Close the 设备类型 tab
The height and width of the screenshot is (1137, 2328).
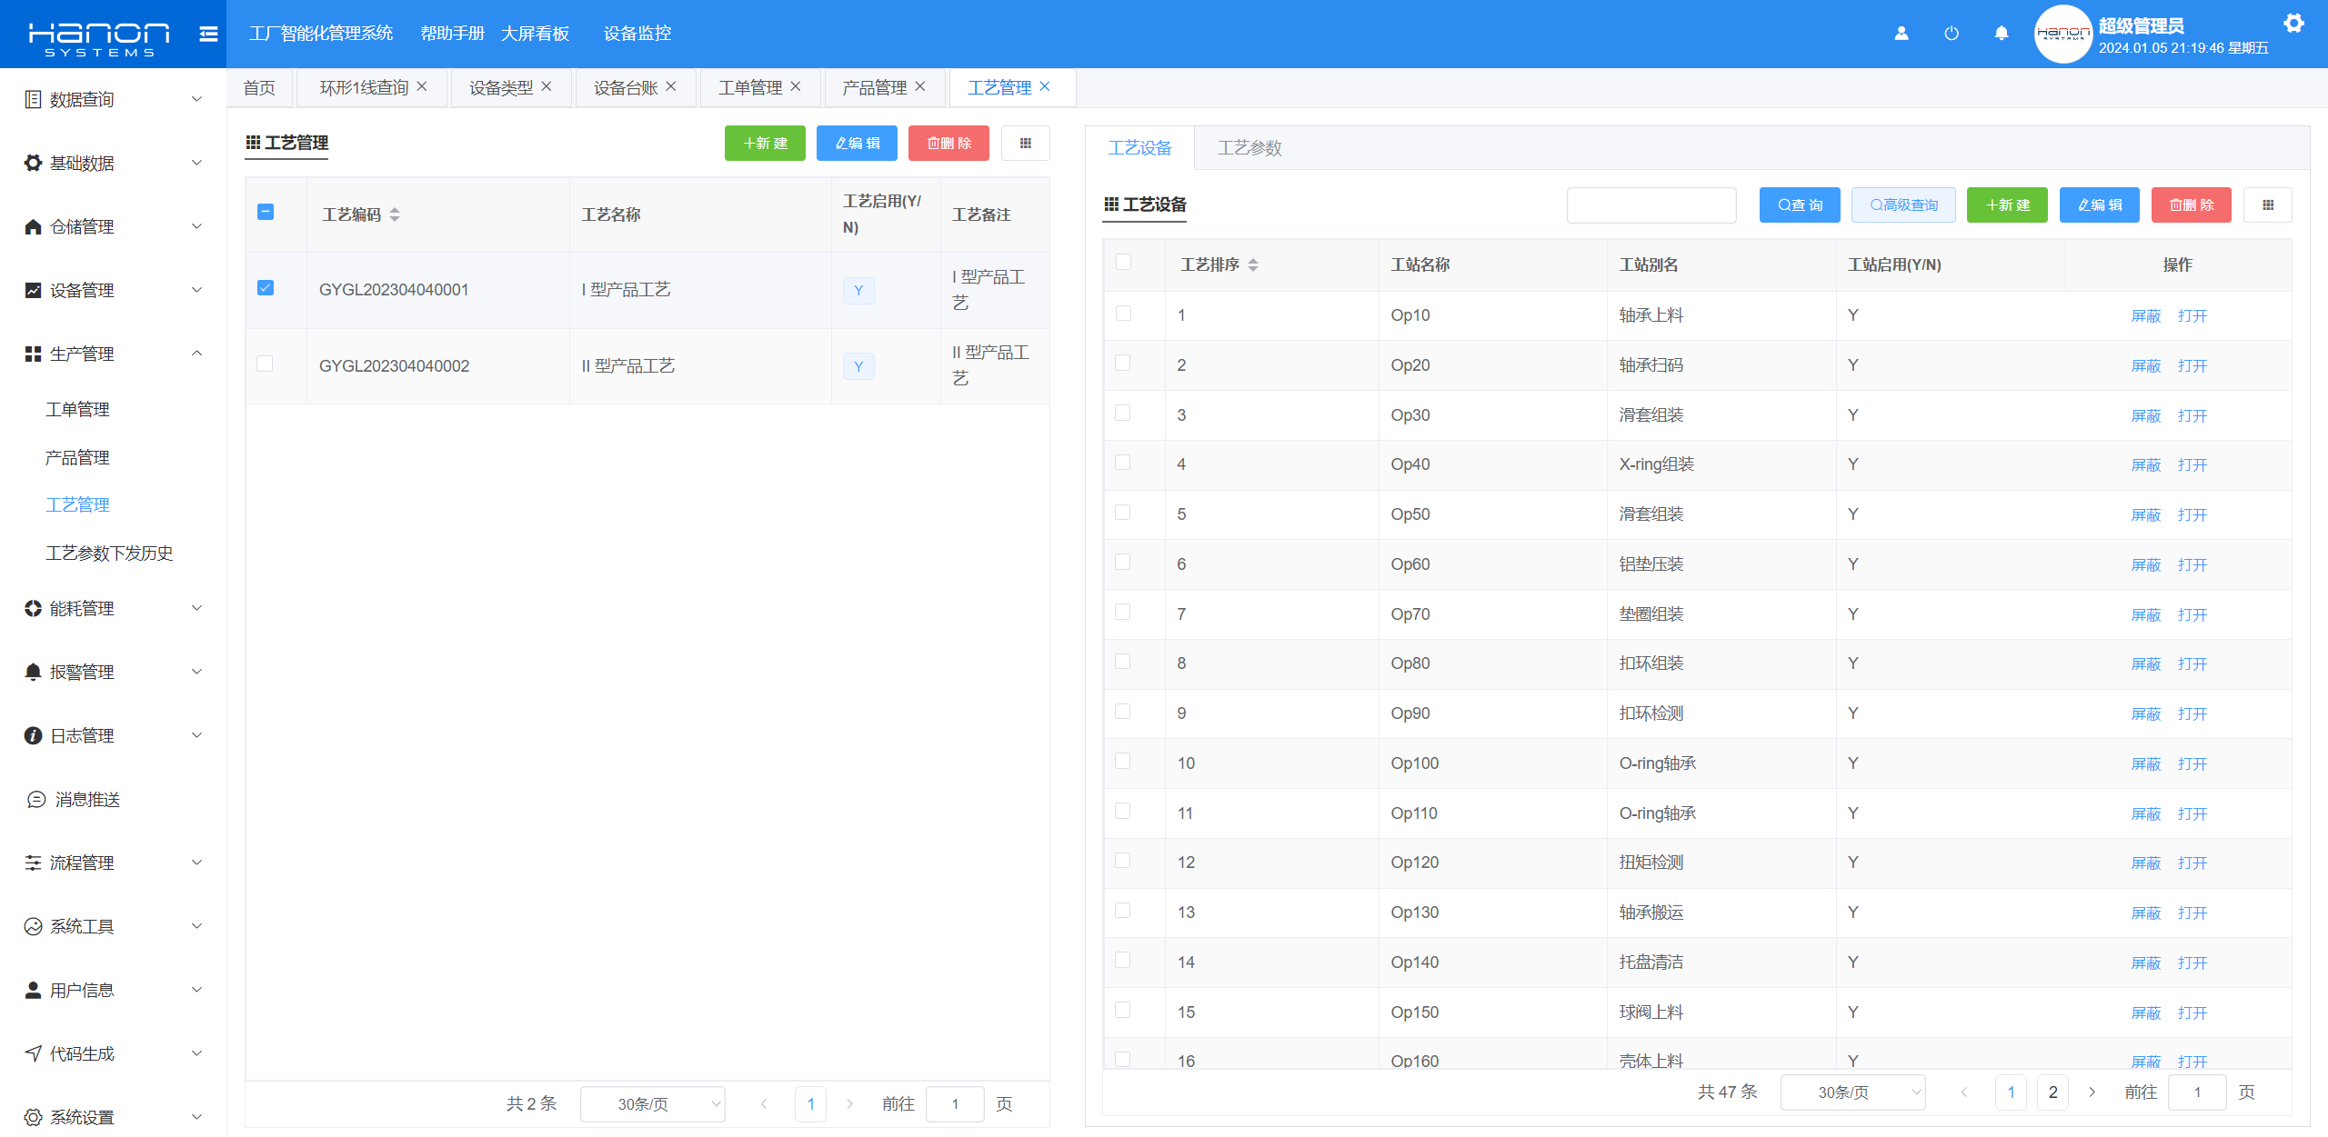coord(547,86)
